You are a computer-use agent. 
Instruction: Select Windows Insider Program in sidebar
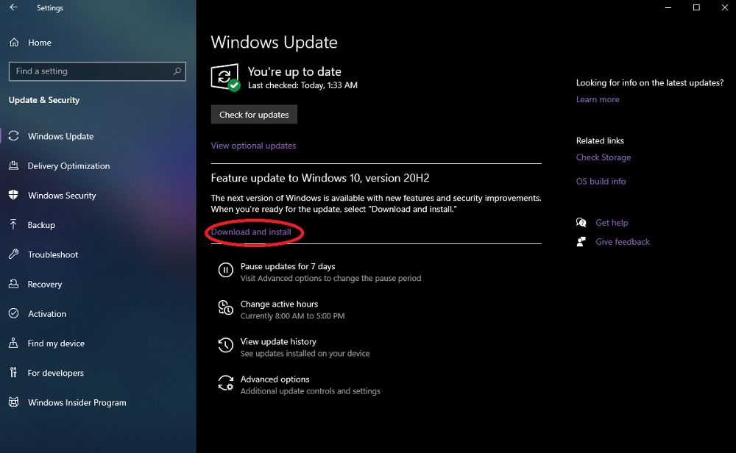click(x=77, y=403)
